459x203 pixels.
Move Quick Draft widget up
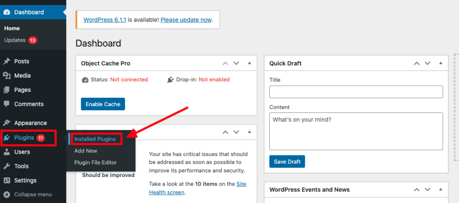pos(416,63)
